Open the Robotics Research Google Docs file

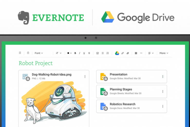point(132,106)
